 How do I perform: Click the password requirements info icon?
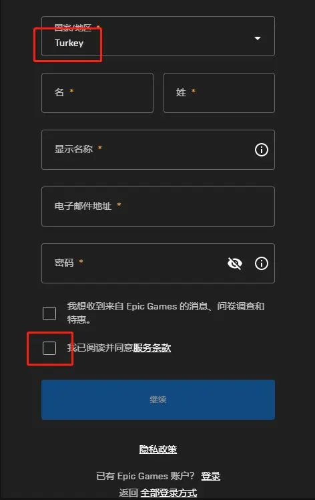coord(262,263)
